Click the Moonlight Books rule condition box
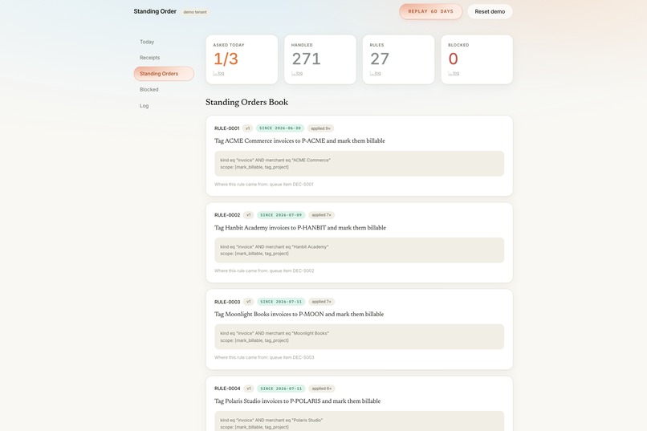This screenshot has height=431, width=647. [x=359, y=336]
